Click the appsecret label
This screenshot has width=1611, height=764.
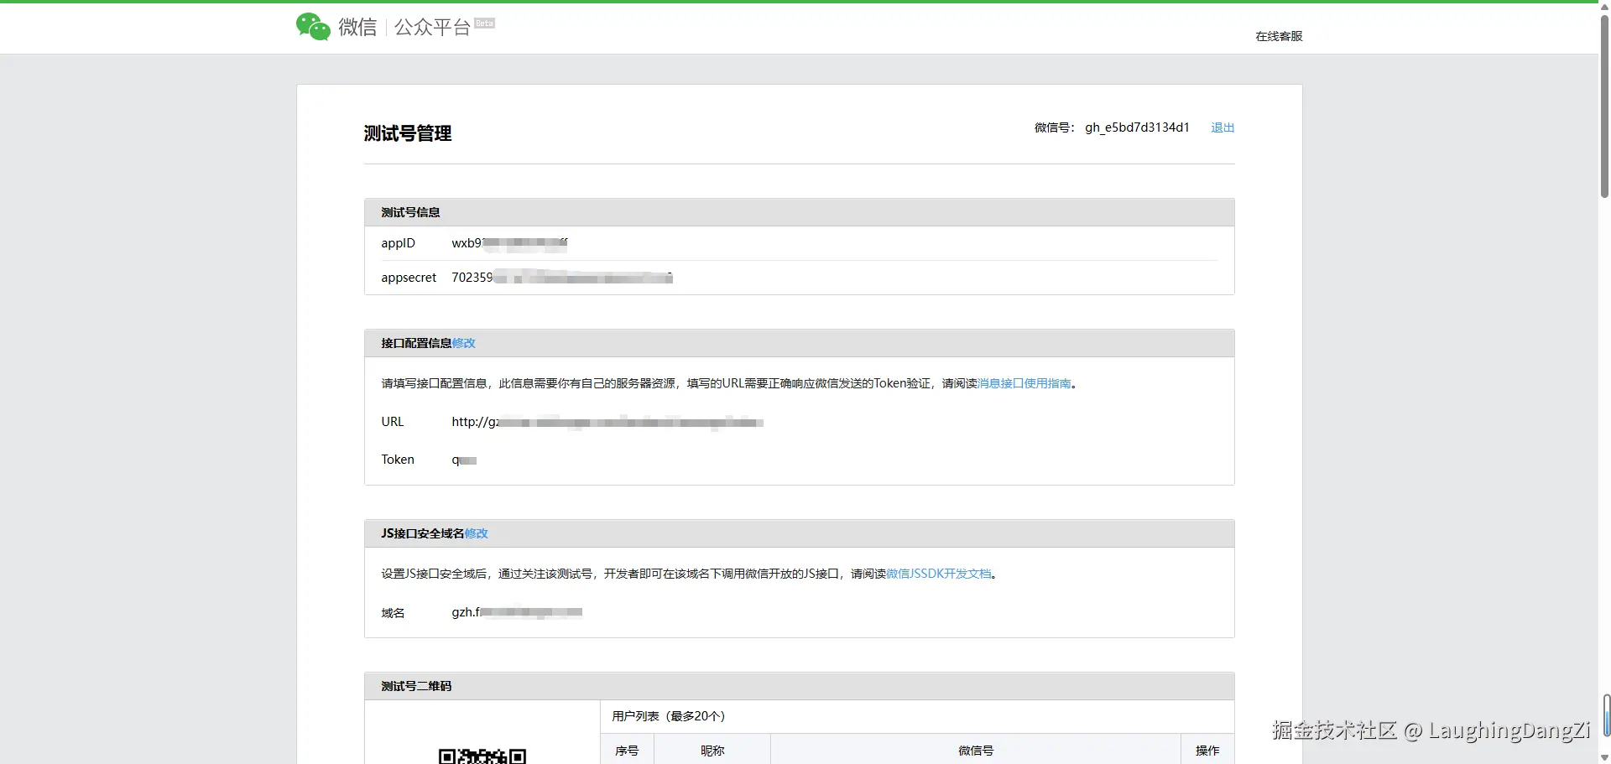[x=409, y=278]
